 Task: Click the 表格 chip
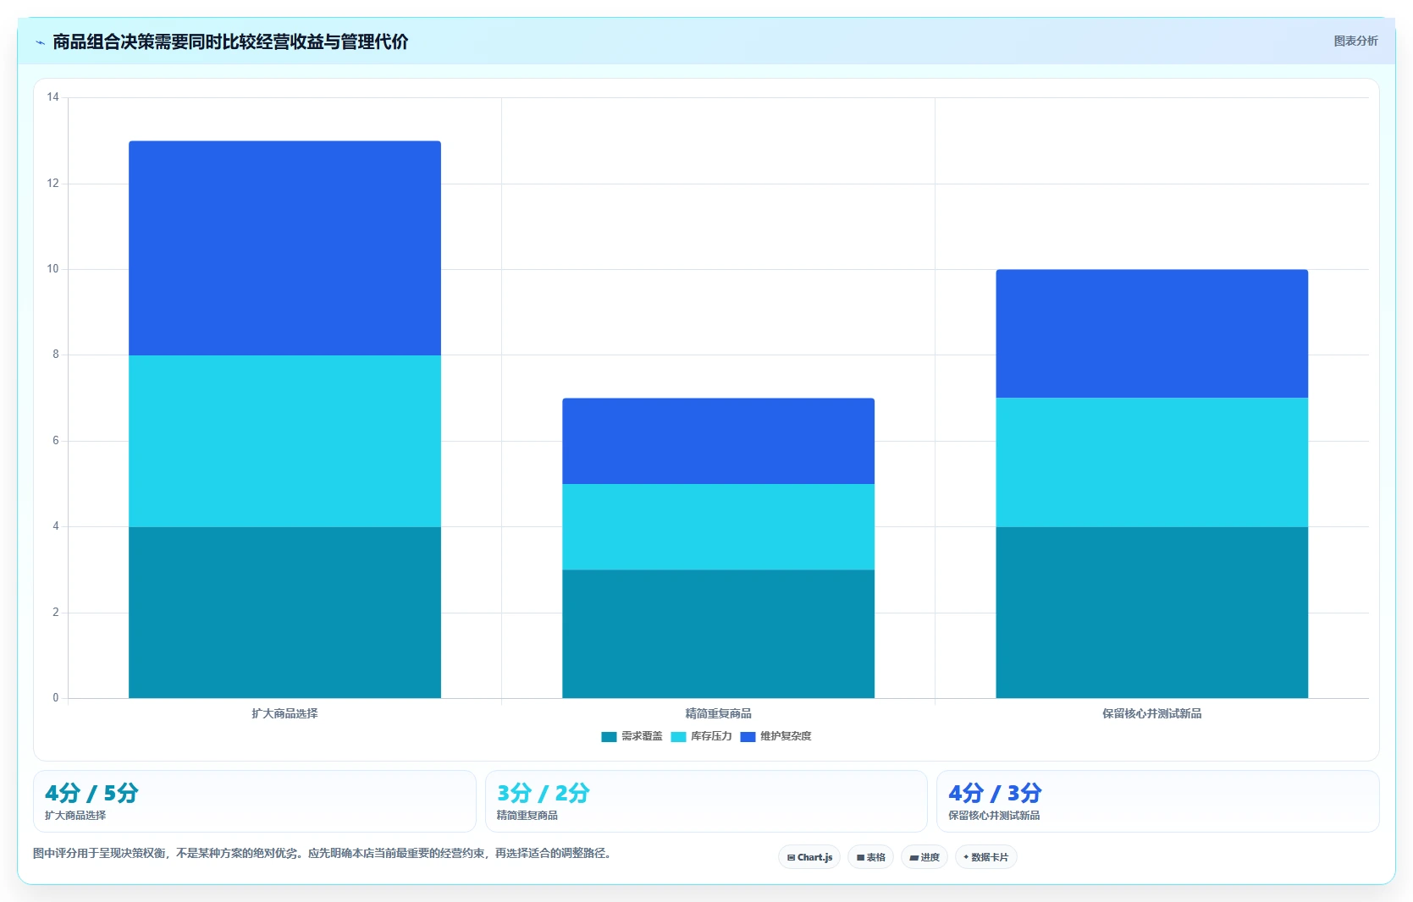(870, 857)
